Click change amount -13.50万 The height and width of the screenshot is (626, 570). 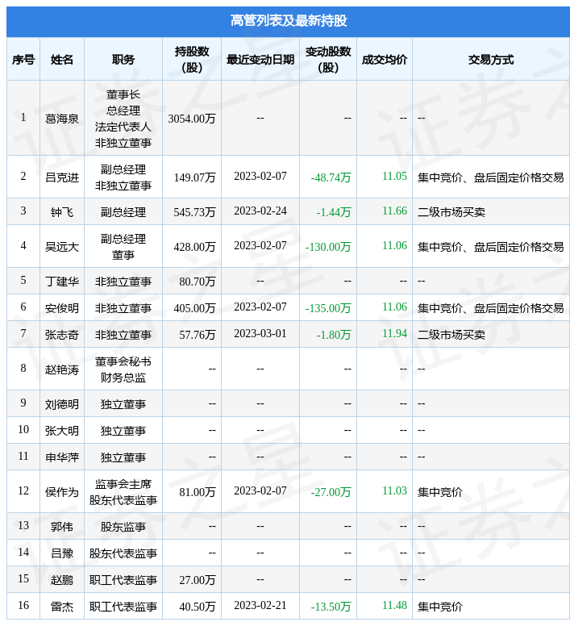(331, 607)
